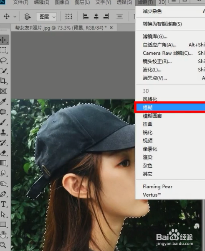205x251 pixels.
Task: Select the Spot Healing patch tool
Action: tap(3, 112)
